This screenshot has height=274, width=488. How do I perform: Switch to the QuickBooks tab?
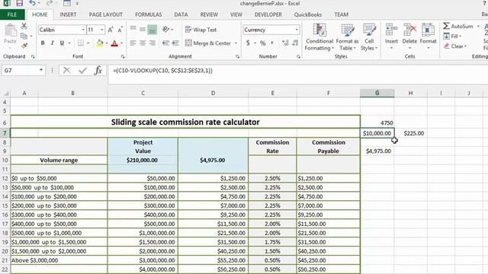pos(308,14)
